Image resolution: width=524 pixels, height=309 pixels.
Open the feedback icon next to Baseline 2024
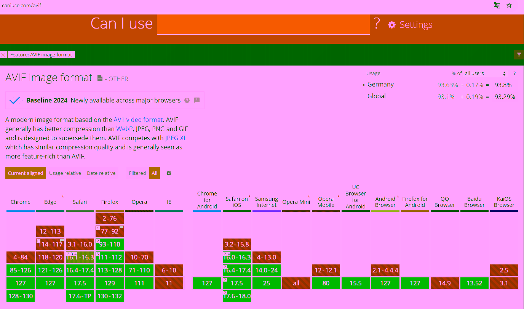(x=197, y=100)
